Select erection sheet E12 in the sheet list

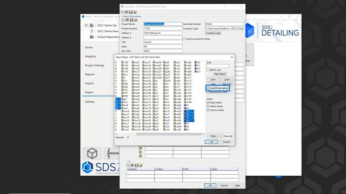point(197,68)
